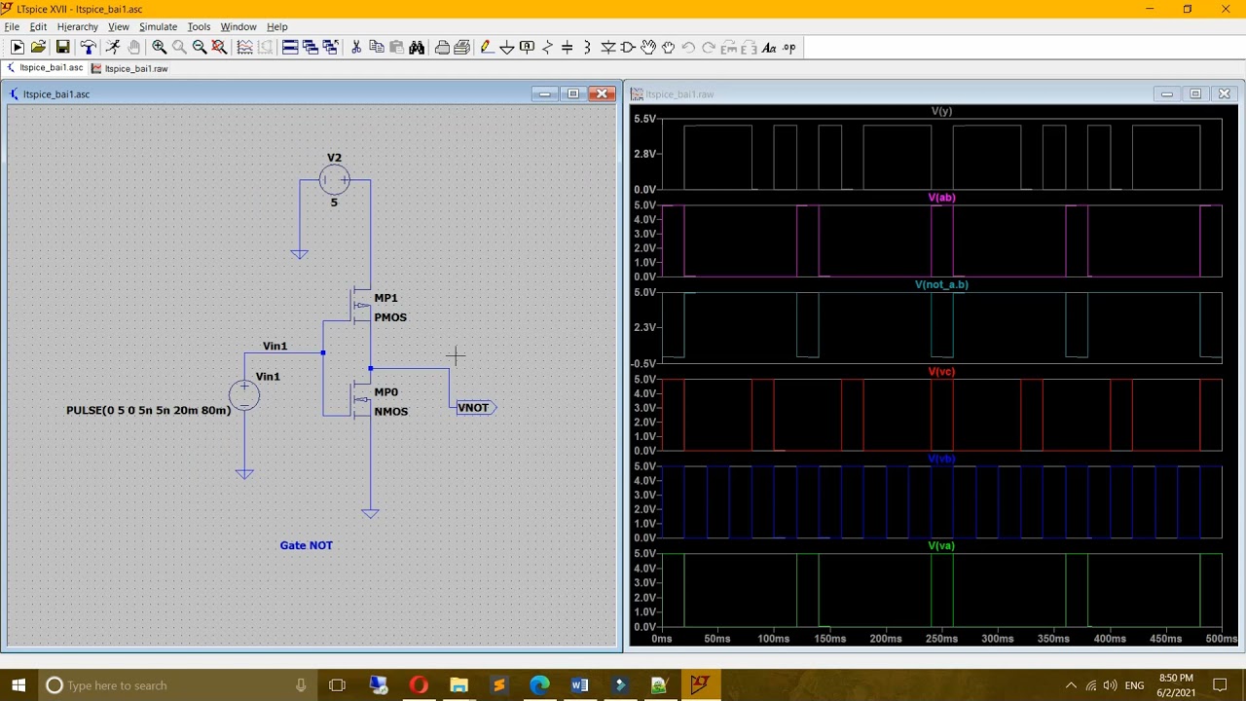Open the File menu
The width and height of the screenshot is (1246, 701).
tap(12, 27)
